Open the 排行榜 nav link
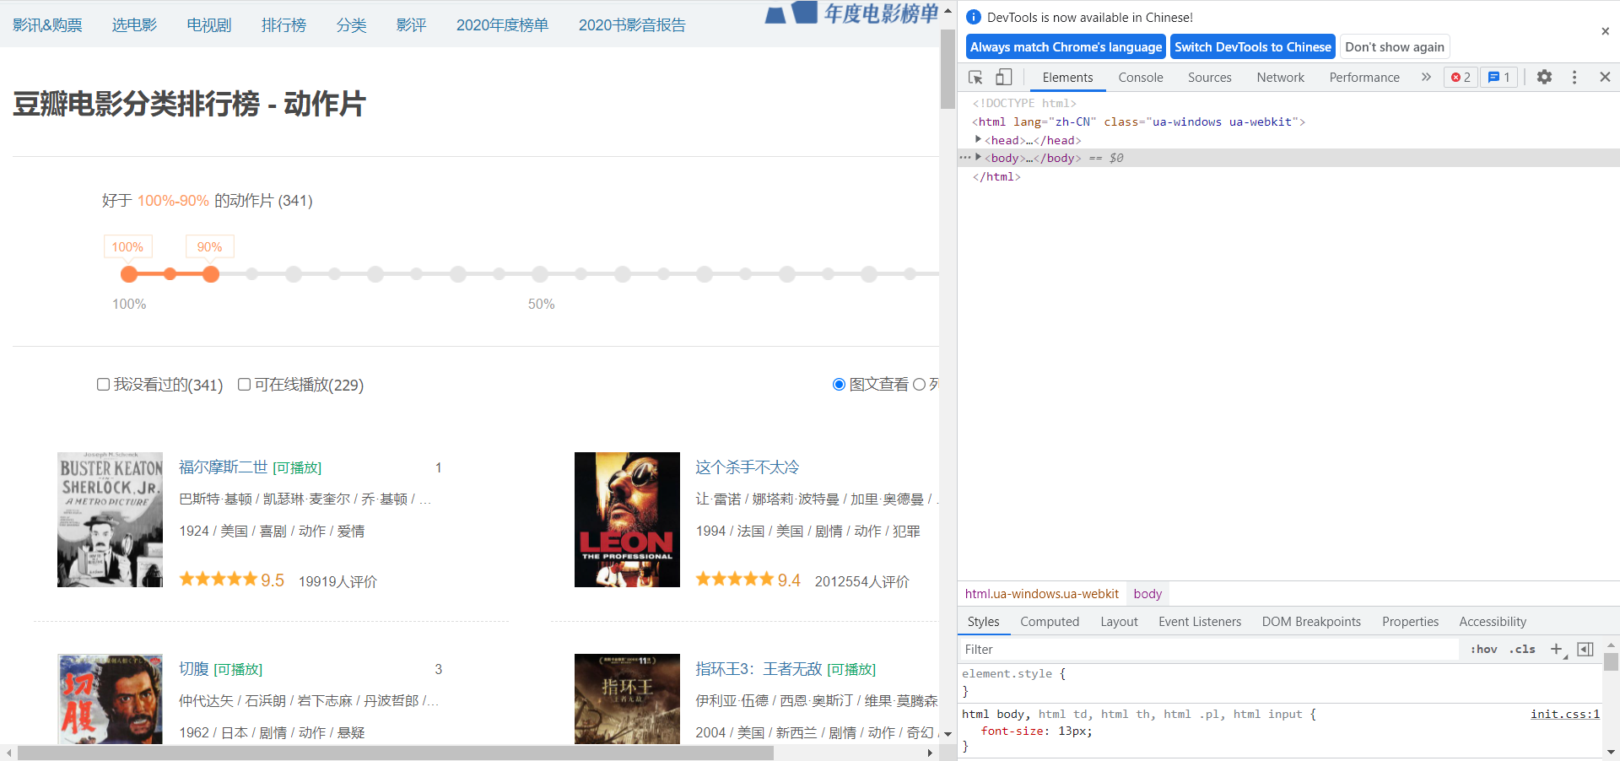 (x=283, y=24)
